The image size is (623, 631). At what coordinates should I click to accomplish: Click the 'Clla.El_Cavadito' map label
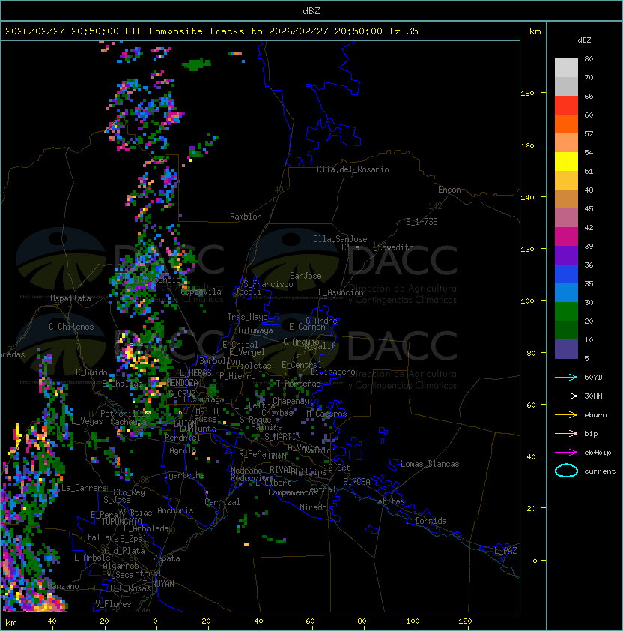(377, 247)
